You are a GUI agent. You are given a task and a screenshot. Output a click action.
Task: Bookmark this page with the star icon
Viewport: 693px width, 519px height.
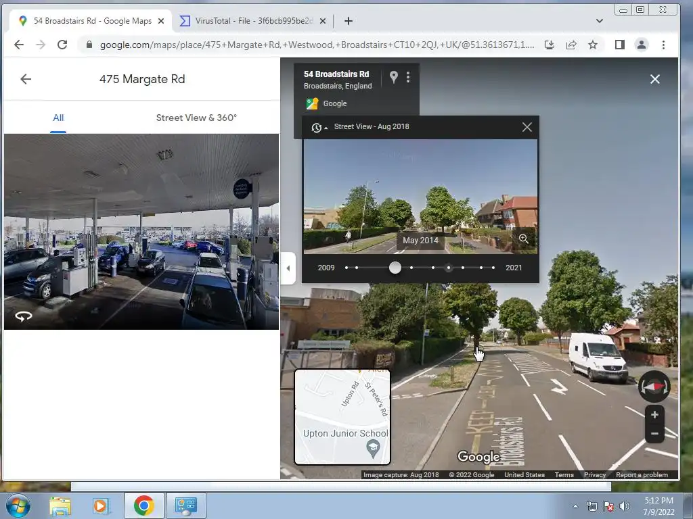pos(593,45)
